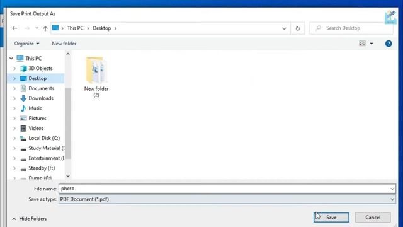Expand Videos tree node
Viewport: 403px width, 227px height.
[14, 128]
